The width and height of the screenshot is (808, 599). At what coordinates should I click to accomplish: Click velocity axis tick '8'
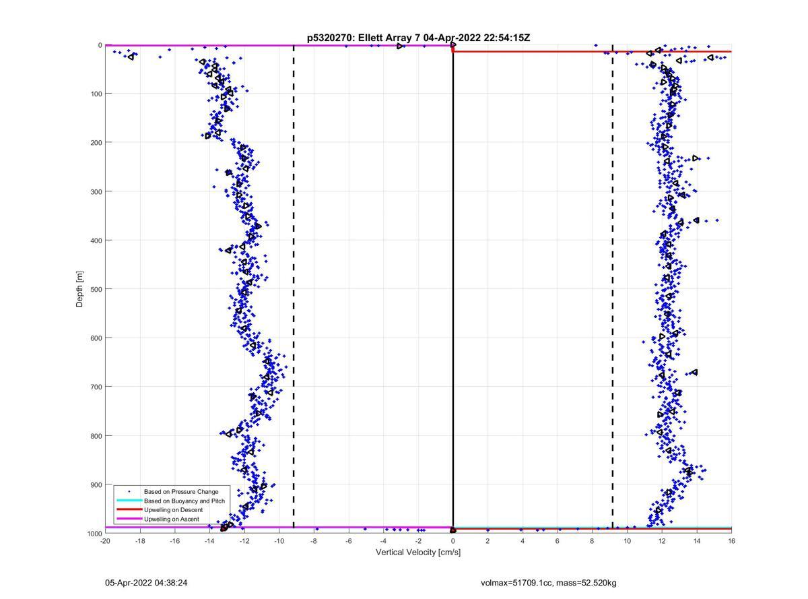(593, 541)
